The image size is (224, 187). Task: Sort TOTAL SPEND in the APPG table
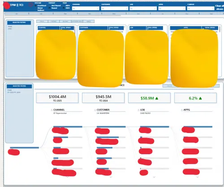[210, 28]
